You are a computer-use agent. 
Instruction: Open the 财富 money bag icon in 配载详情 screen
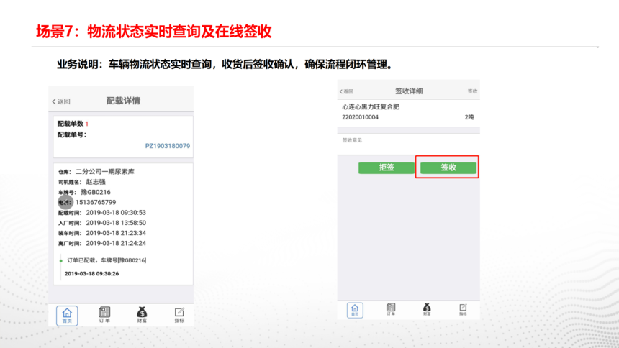click(142, 315)
